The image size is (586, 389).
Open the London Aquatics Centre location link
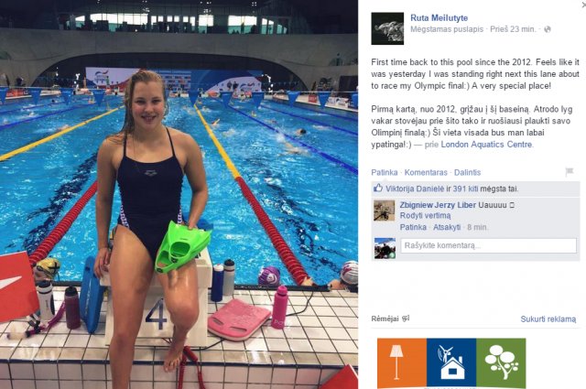486,145
